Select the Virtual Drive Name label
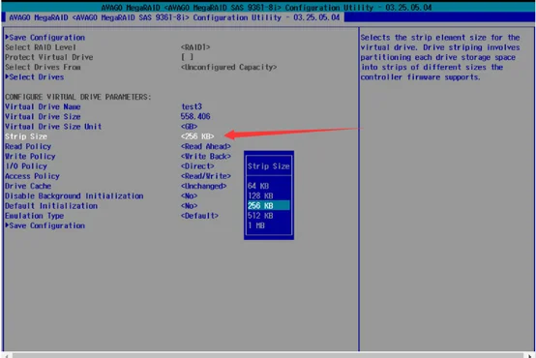This screenshot has width=536, height=358. coord(43,106)
